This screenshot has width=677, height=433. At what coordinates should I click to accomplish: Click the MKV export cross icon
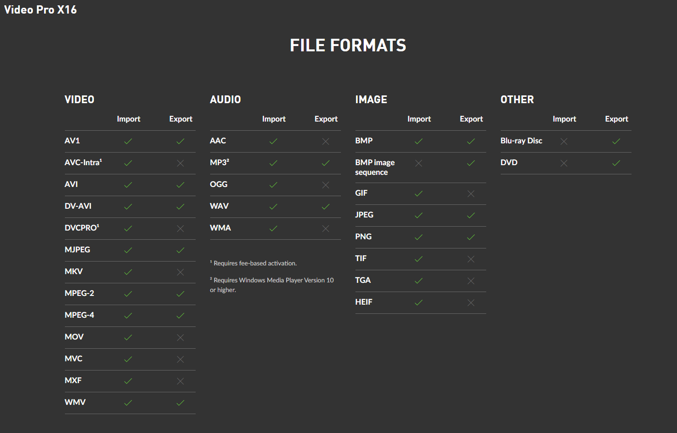[x=180, y=272]
